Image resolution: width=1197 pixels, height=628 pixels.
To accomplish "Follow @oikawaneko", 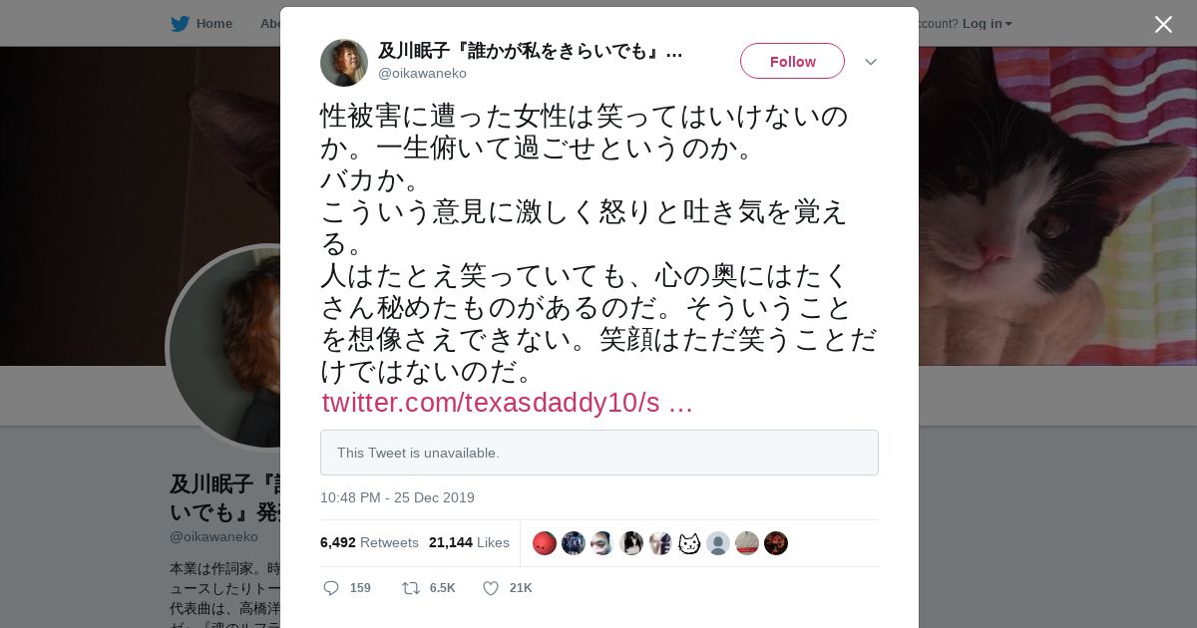I will 792,61.
